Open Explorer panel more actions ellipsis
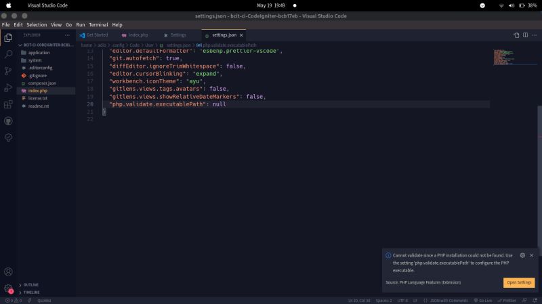 point(67,35)
